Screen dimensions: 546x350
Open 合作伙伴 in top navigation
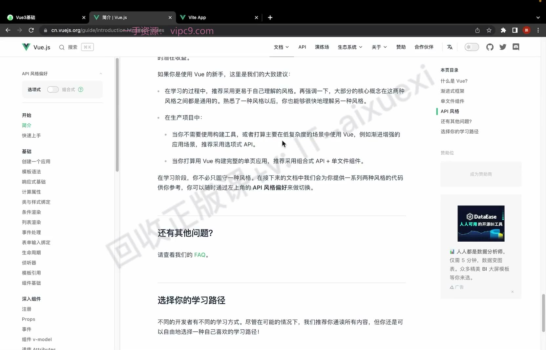[424, 47]
